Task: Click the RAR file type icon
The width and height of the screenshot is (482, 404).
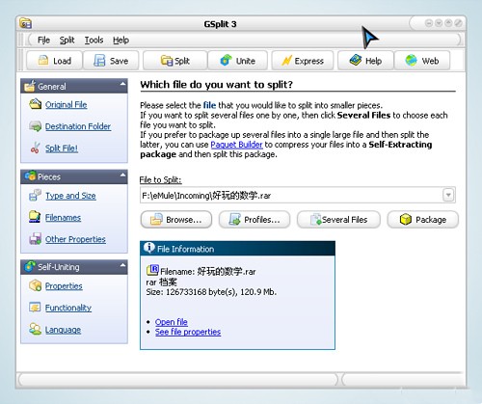Action: [152, 270]
